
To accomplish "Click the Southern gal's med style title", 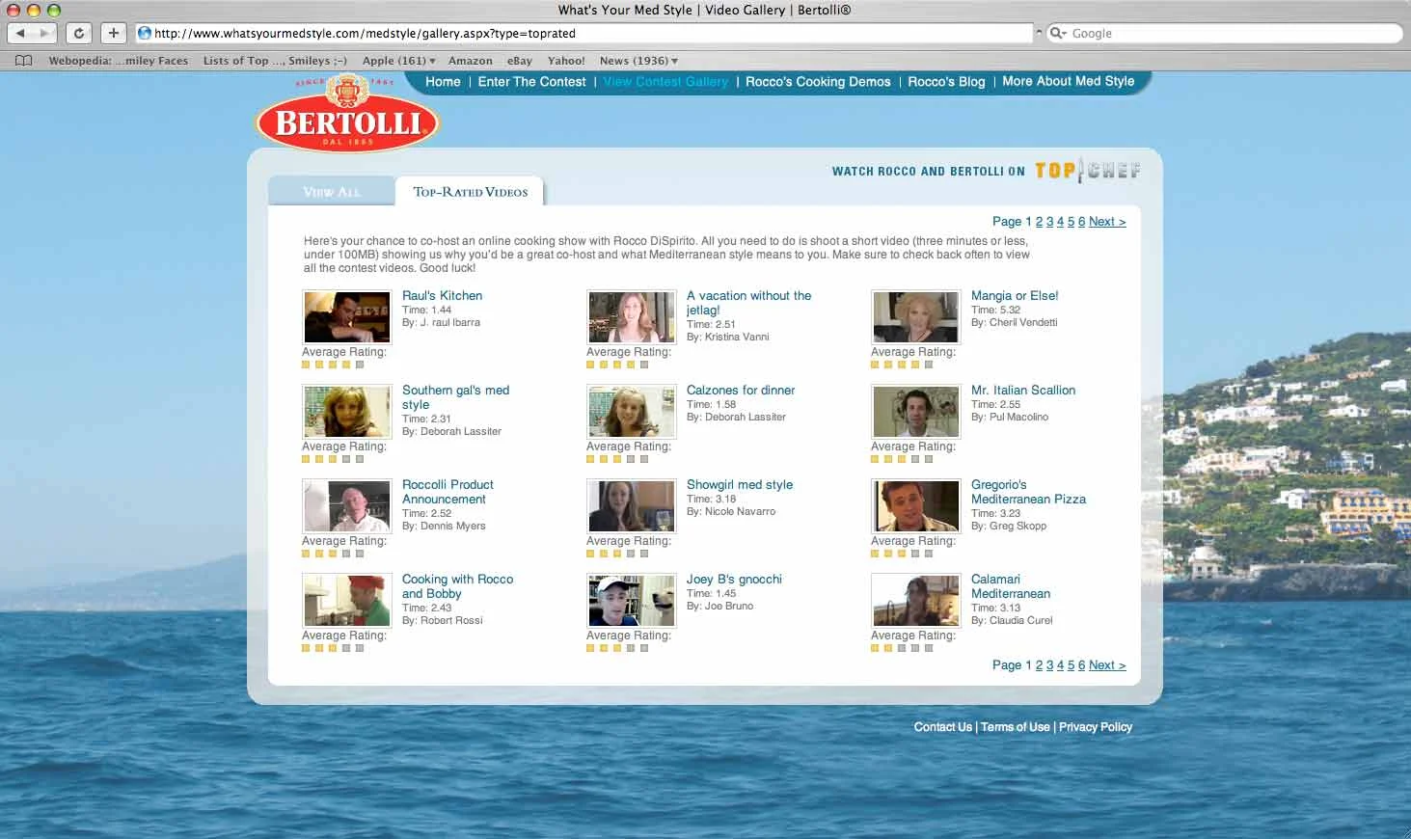I will [x=455, y=397].
